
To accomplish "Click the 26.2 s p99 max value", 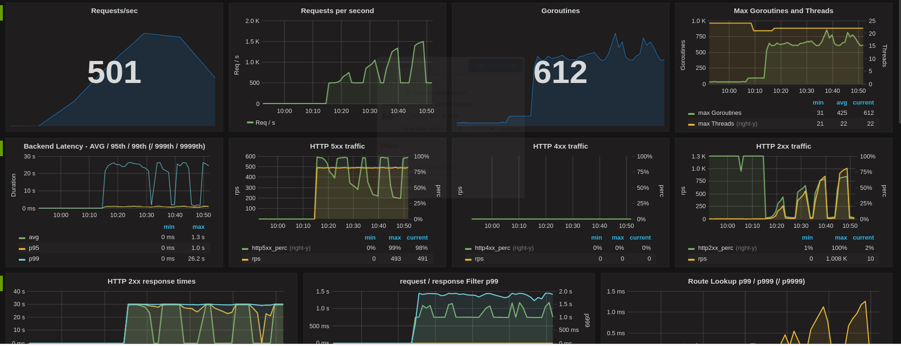I will [x=196, y=259].
